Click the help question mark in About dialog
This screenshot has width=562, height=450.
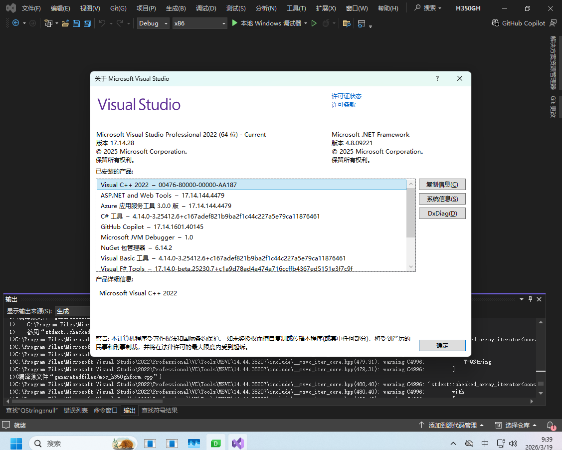pos(437,78)
